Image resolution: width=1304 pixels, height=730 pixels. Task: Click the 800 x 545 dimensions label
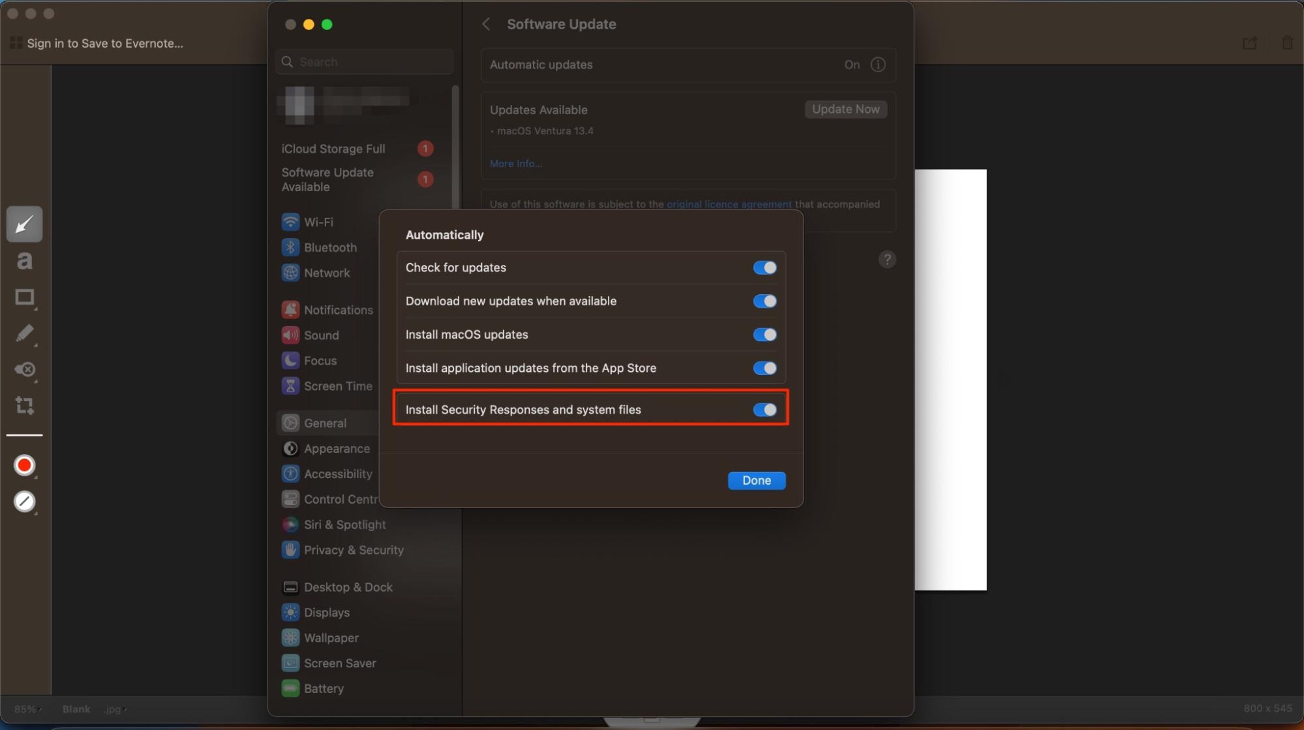click(1267, 708)
